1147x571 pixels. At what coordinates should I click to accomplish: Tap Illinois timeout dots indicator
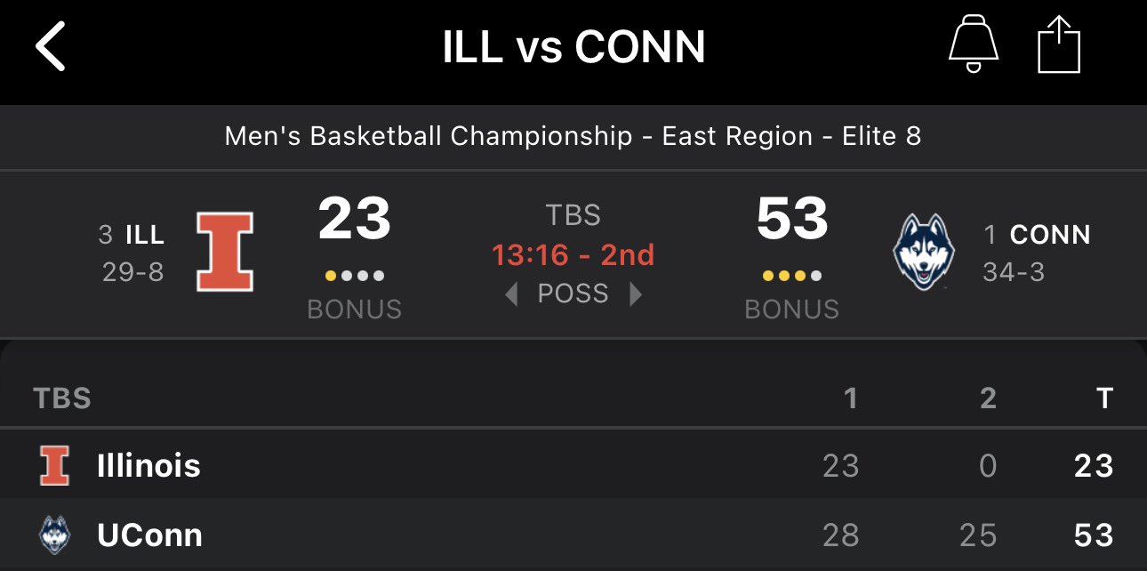coord(354,276)
